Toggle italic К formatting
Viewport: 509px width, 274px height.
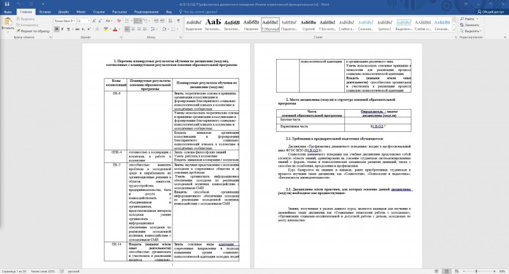click(x=62, y=29)
